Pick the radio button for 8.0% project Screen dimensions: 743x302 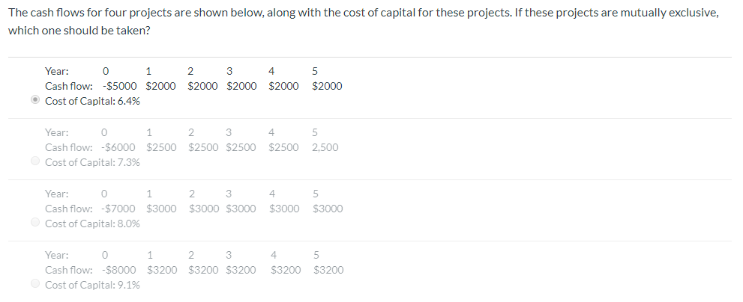pos(34,222)
